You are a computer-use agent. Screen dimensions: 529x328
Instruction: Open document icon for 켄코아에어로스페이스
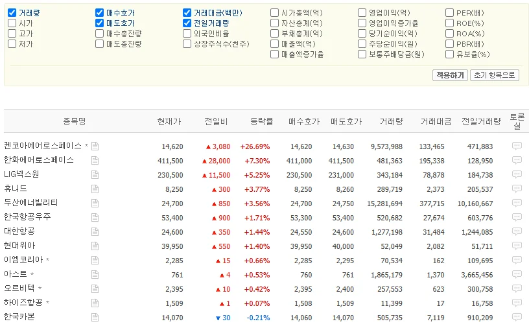pyautogui.click(x=95, y=146)
